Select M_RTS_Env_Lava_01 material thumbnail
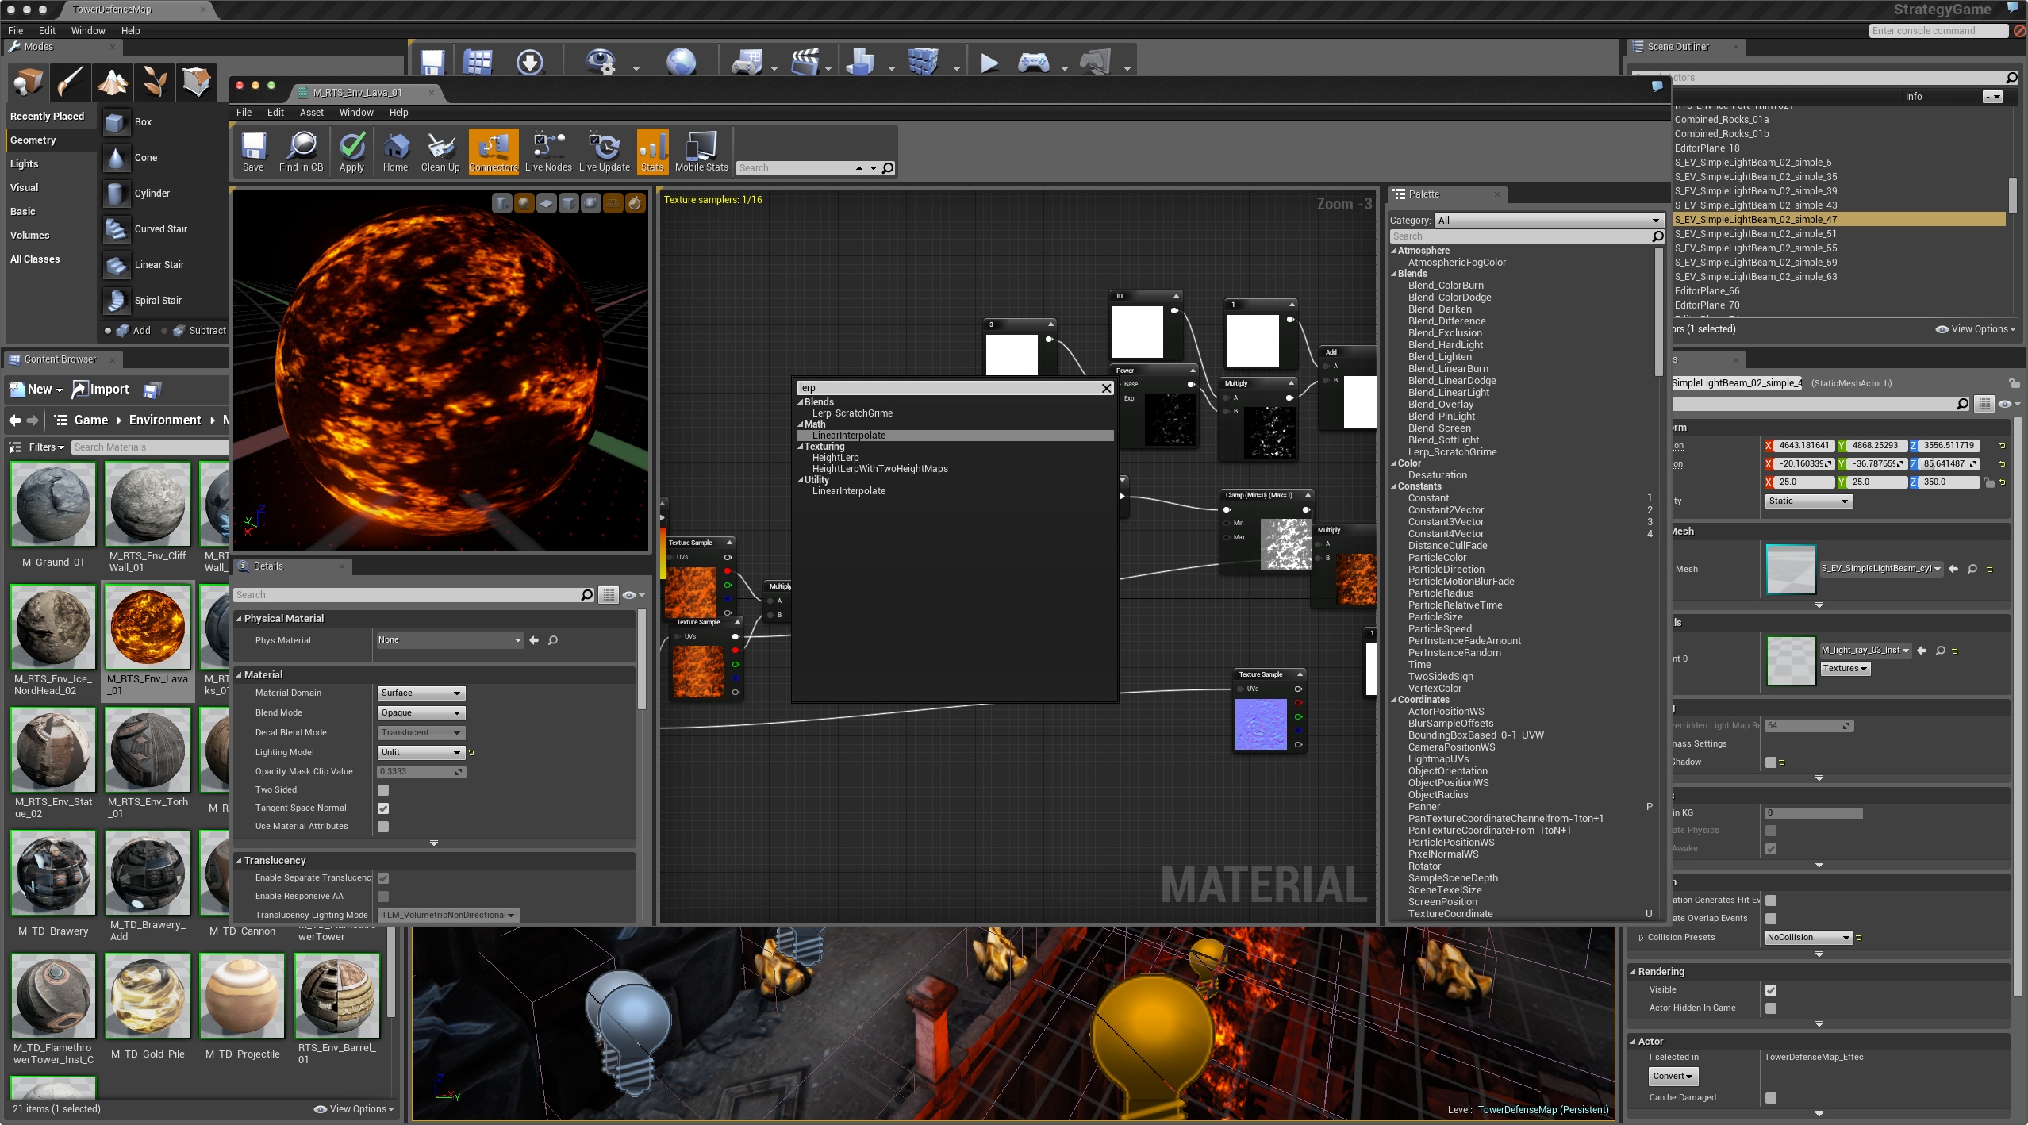The width and height of the screenshot is (2028, 1125). coord(148,627)
